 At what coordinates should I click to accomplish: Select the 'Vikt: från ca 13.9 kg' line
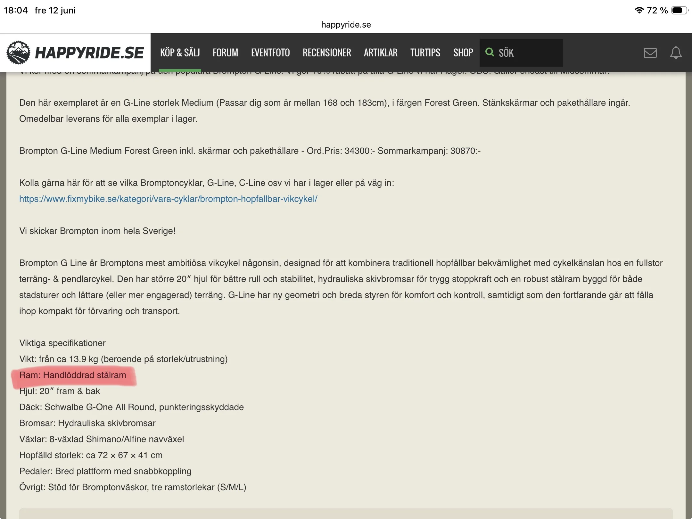(123, 359)
